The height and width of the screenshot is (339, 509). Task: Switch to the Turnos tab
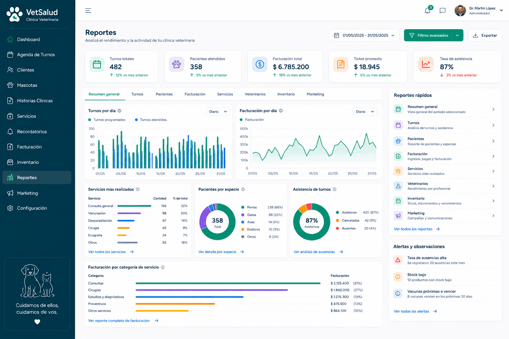coord(137,94)
